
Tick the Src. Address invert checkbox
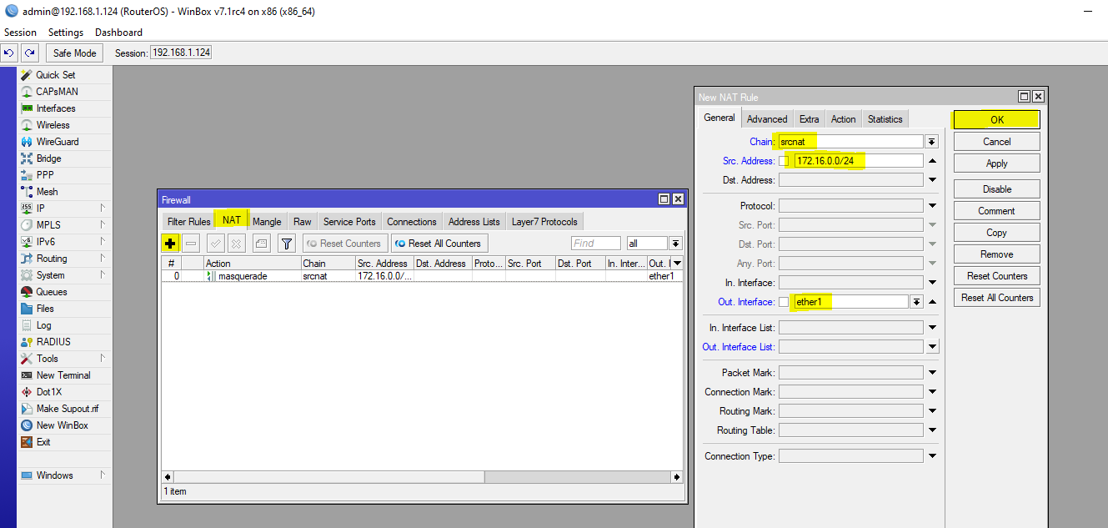pos(783,161)
